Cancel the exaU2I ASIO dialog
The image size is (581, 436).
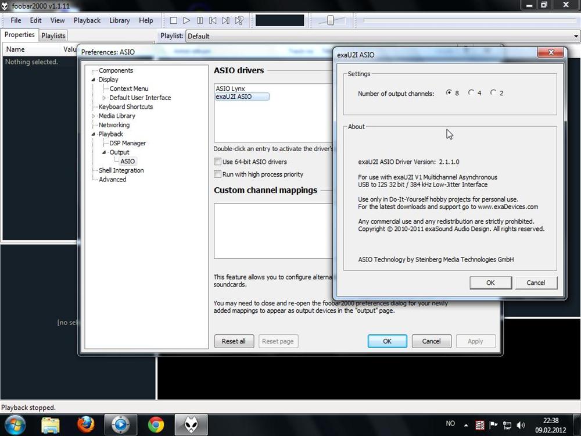click(536, 283)
